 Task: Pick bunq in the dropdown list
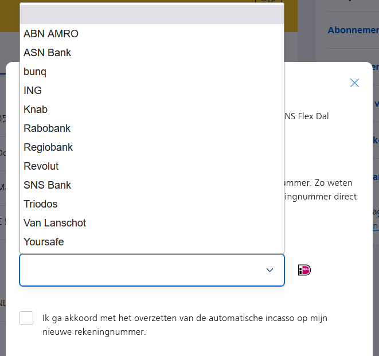point(35,72)
